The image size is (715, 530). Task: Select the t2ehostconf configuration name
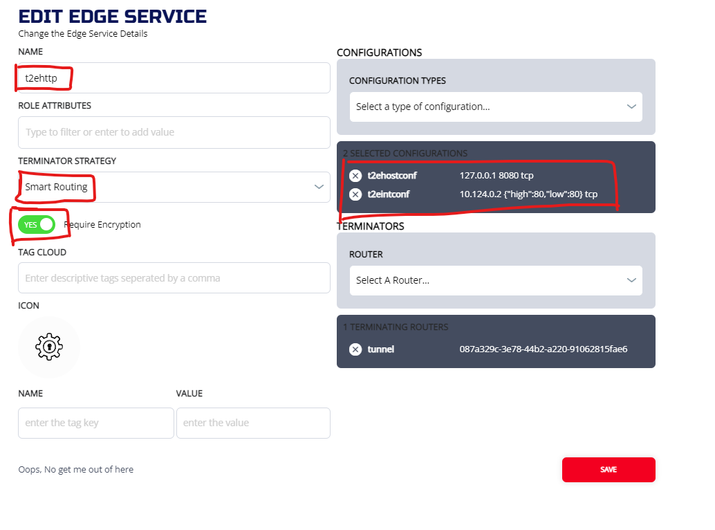click(x=392, y=176)
